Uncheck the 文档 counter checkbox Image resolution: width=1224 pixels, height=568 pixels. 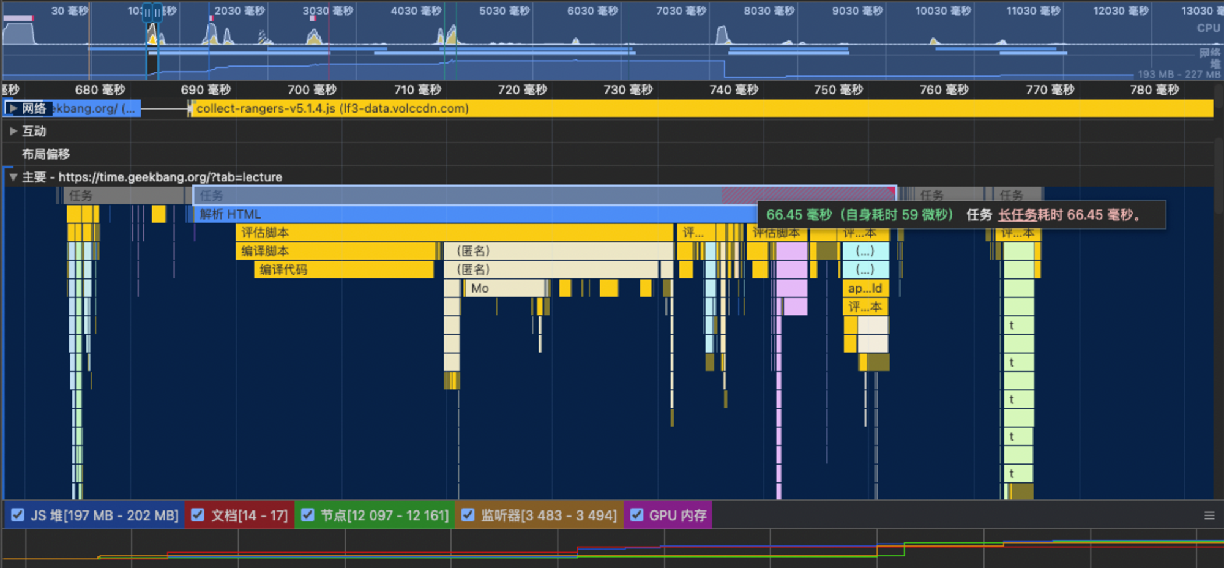click(198, 515)
